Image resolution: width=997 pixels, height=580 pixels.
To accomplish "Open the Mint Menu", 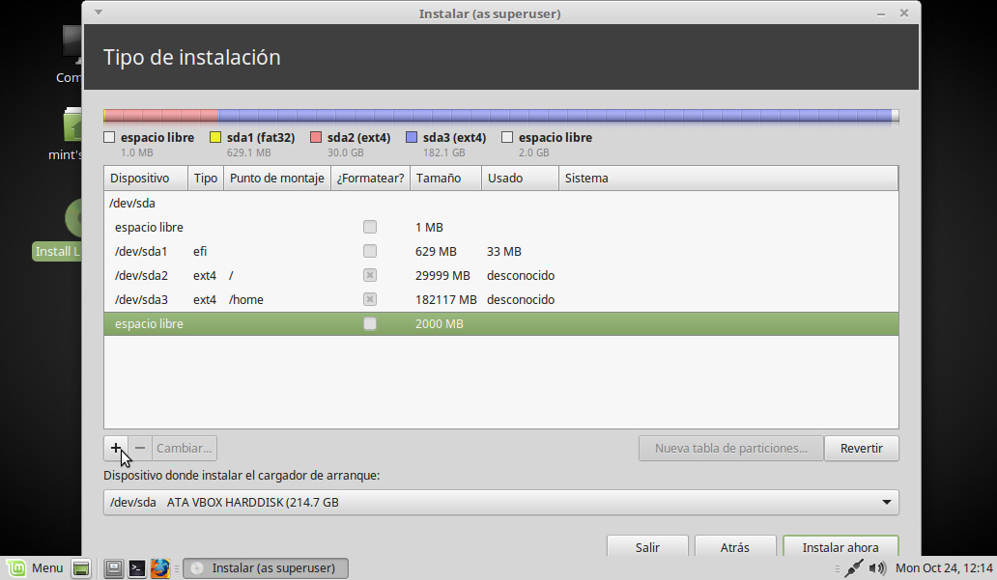I will (35, 568).
